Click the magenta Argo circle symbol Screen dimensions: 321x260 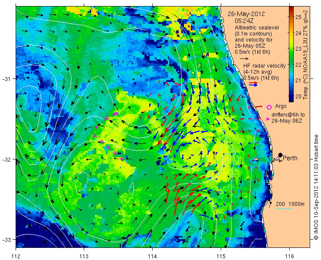click(269, 107)
